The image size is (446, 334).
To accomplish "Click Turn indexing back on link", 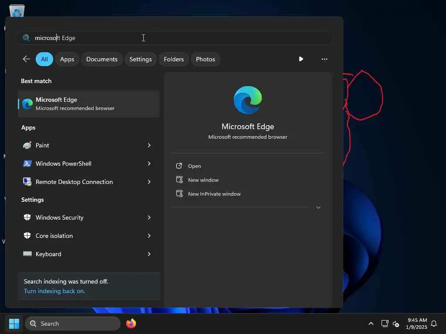I will pyautogui.click(x=54, y=291).
